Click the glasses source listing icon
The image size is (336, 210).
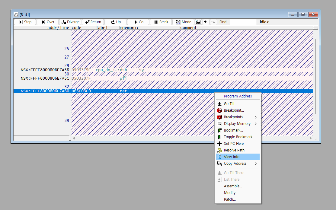click(x=198, y=22)
